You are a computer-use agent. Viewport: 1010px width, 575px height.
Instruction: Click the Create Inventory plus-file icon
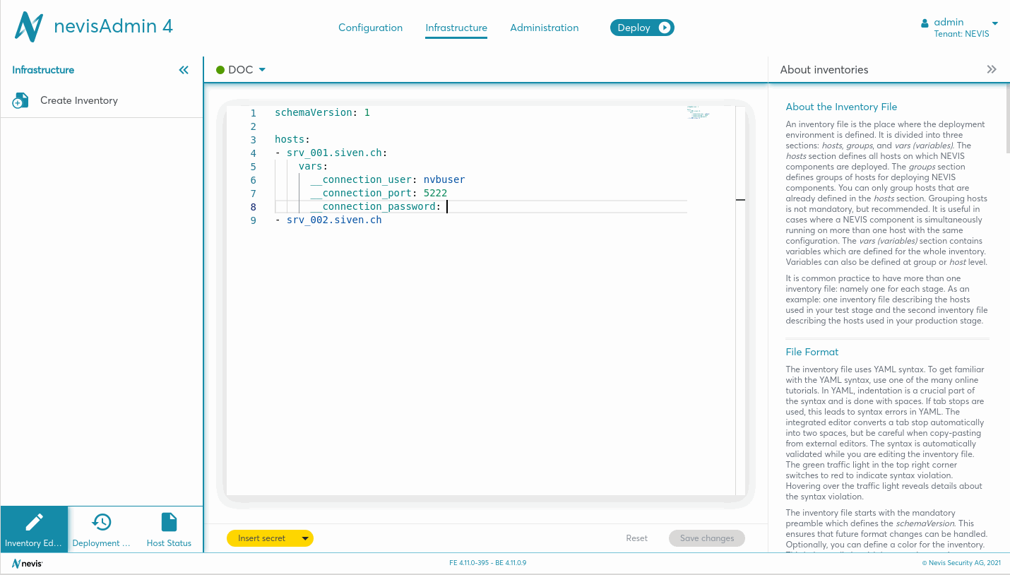pyautogui.click(x=20, y=101)
